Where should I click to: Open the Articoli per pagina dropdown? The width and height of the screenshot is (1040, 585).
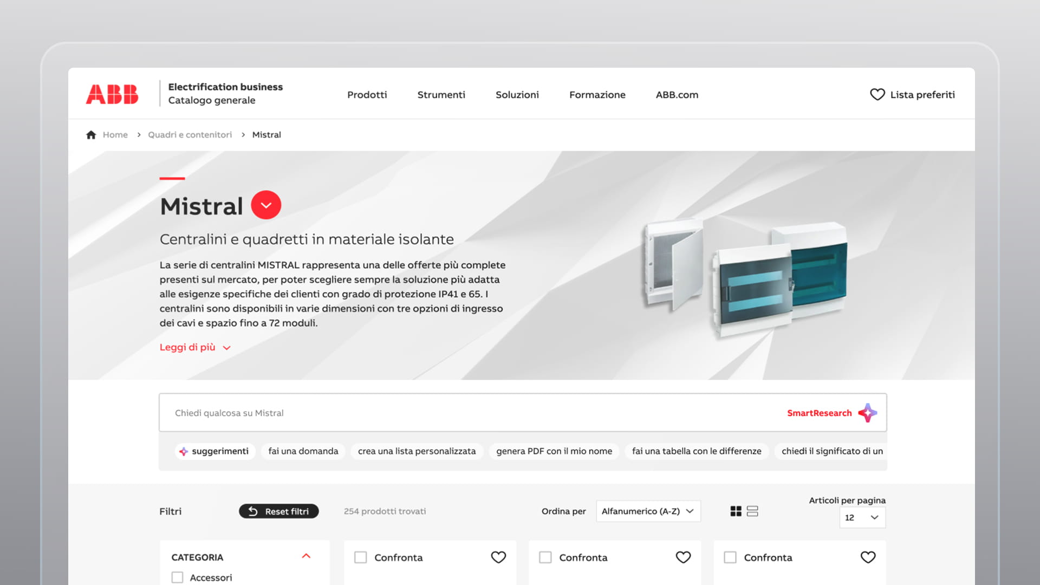click(x=861, y=517)
